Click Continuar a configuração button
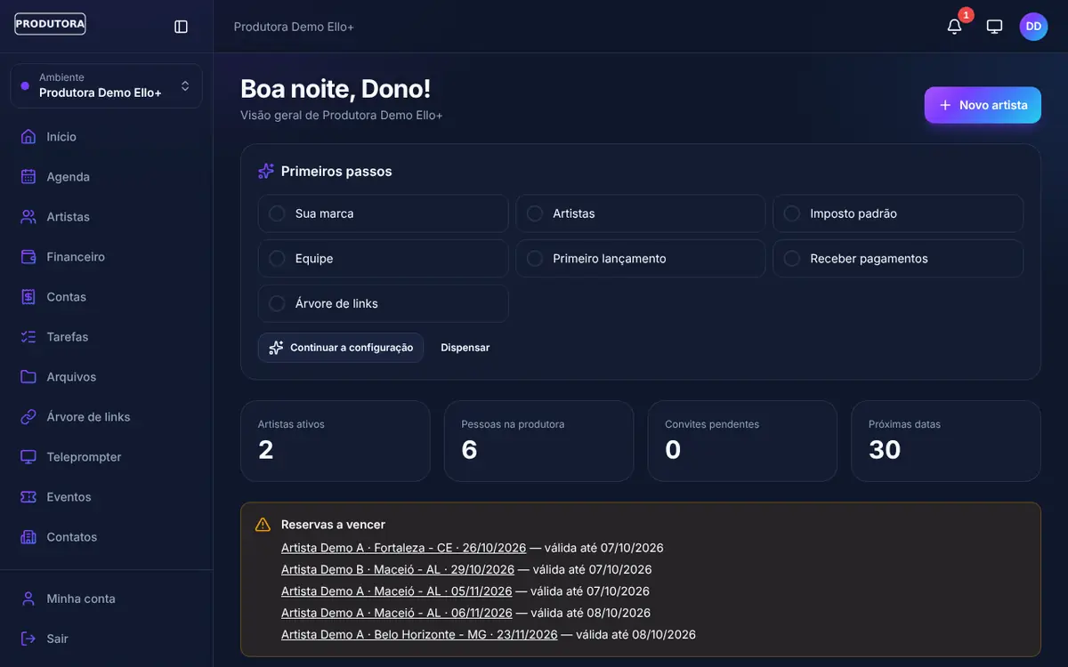Viewport: 1068px width, 667px height. click(341, 348)
